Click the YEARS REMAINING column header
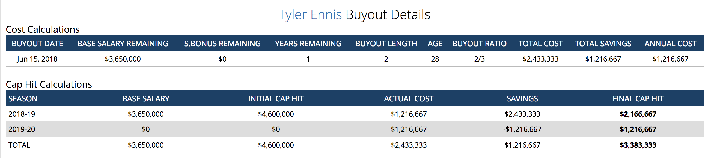 click(308, 44)
